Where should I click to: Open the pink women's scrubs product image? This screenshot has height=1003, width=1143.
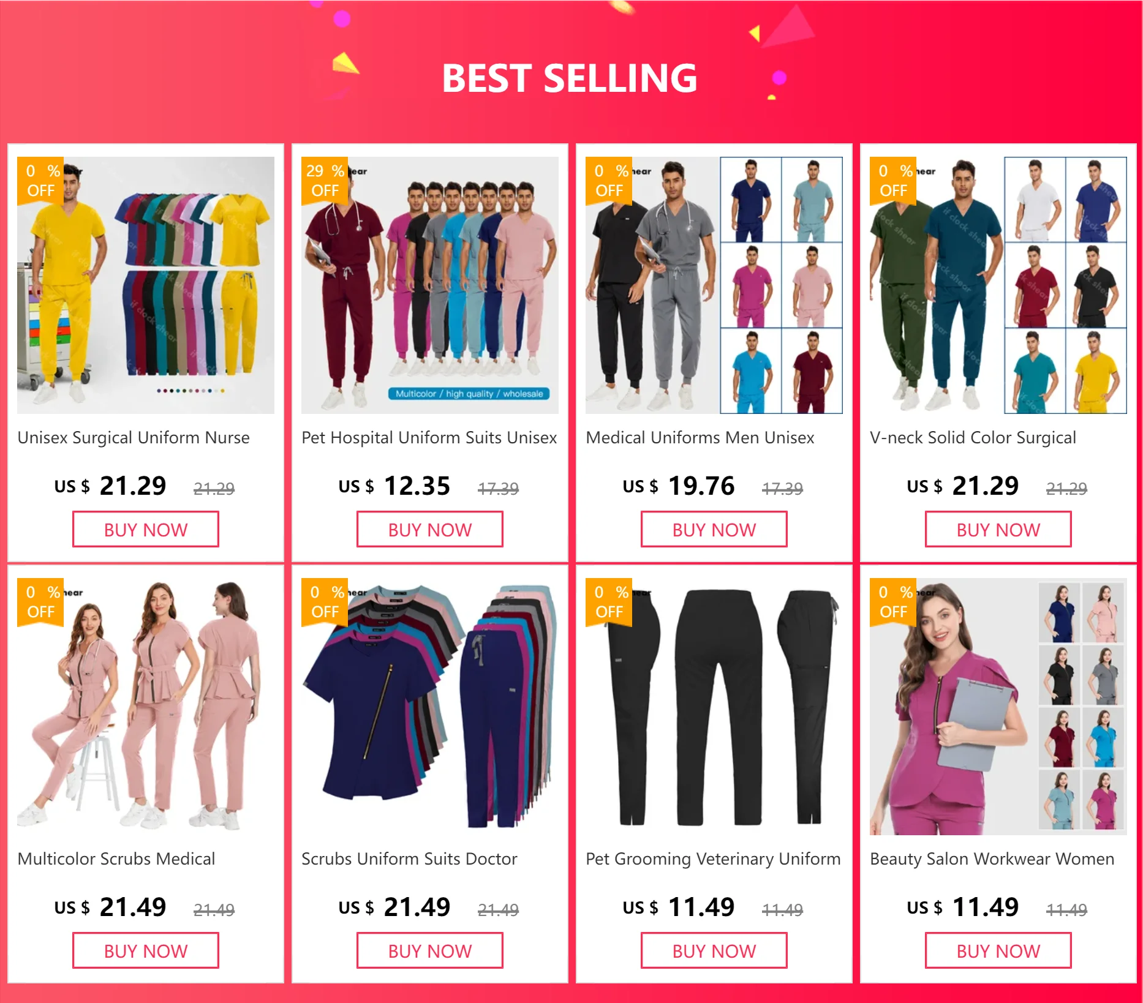[146, 707]
